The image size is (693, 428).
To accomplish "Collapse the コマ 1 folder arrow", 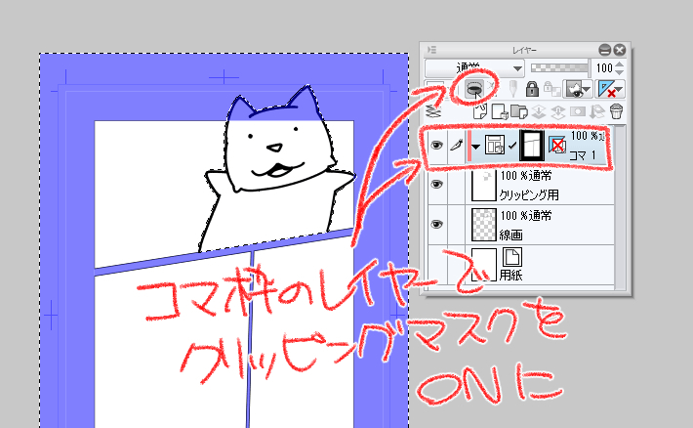I will point(476,147).
